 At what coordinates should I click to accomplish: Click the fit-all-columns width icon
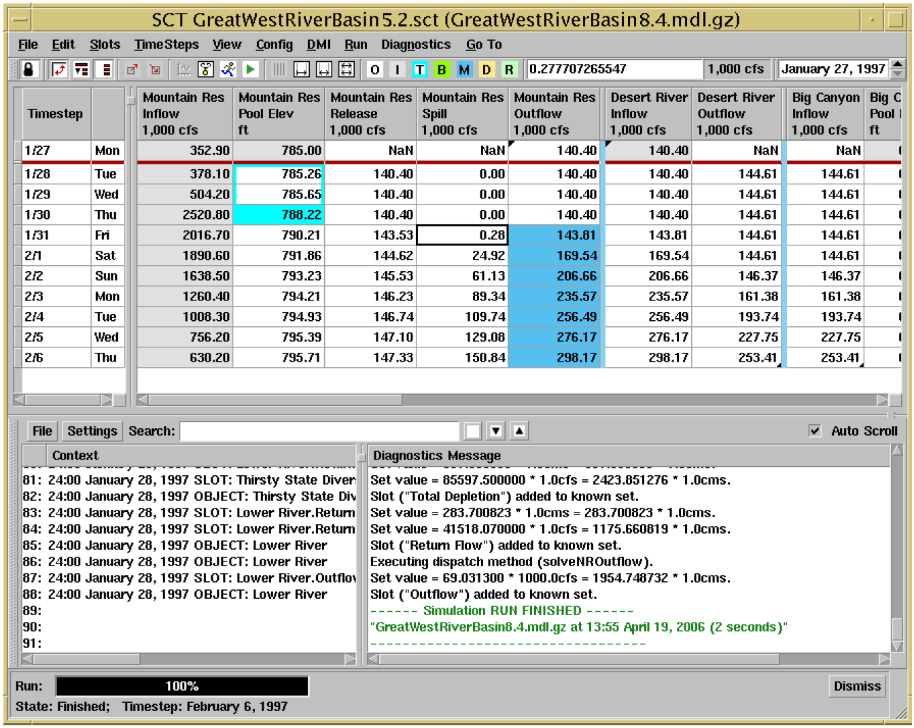(x=347, y=69)
